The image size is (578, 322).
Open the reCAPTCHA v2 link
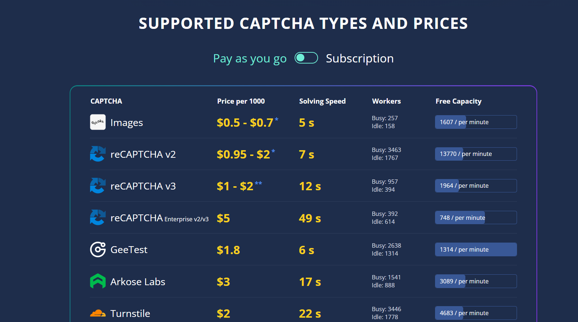pyautogui.click(x=143, y=155)
